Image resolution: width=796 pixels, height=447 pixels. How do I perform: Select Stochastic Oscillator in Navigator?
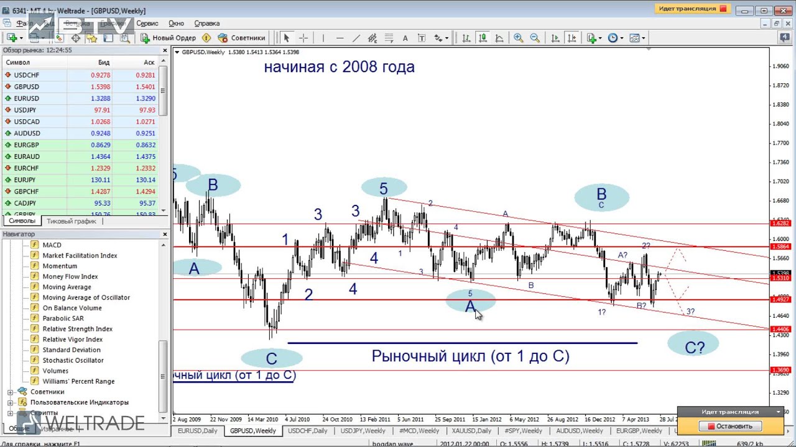pyautogui.click(x=73, y=360)
